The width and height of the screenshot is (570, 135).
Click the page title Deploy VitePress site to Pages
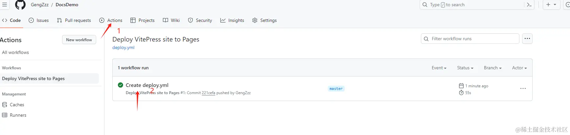click(x=156, y=39)
